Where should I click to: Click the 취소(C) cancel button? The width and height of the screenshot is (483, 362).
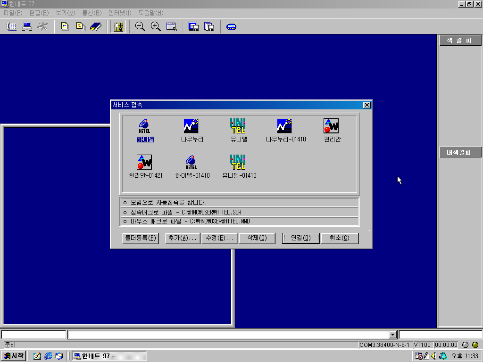340,238
